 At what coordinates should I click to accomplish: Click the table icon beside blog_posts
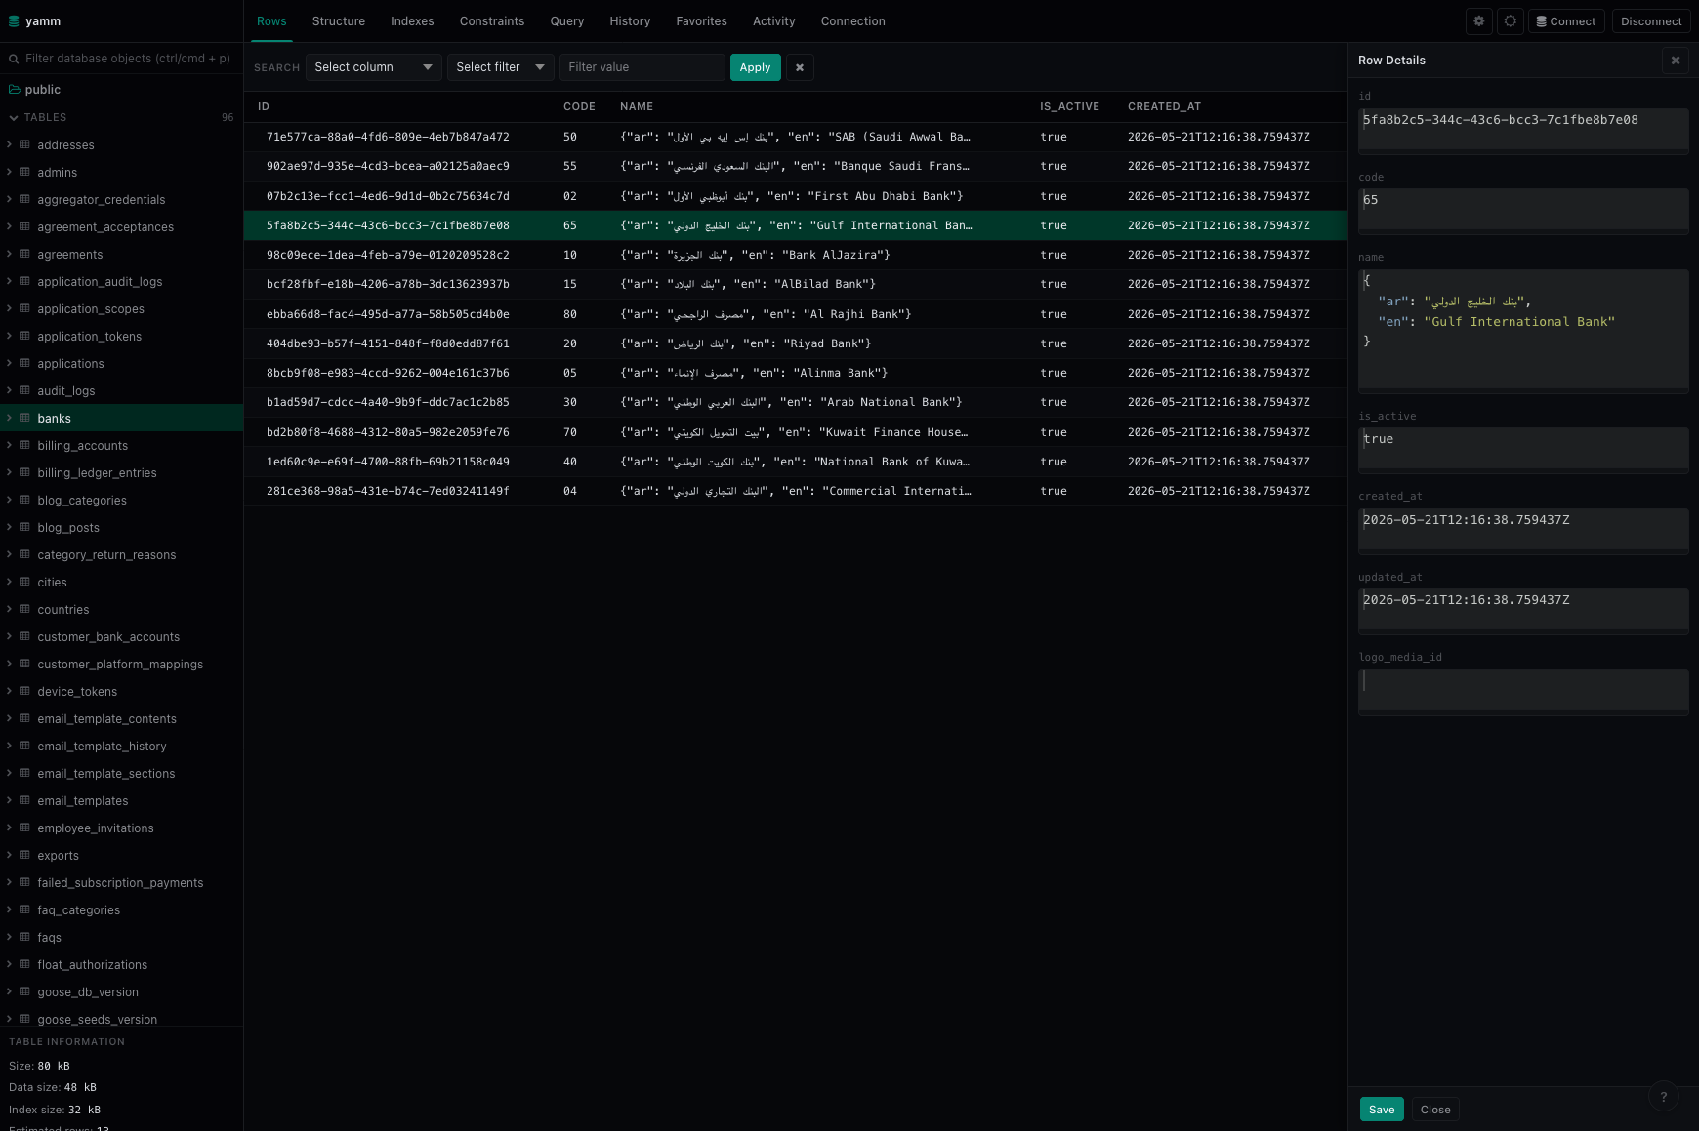(x=24, y=527)
